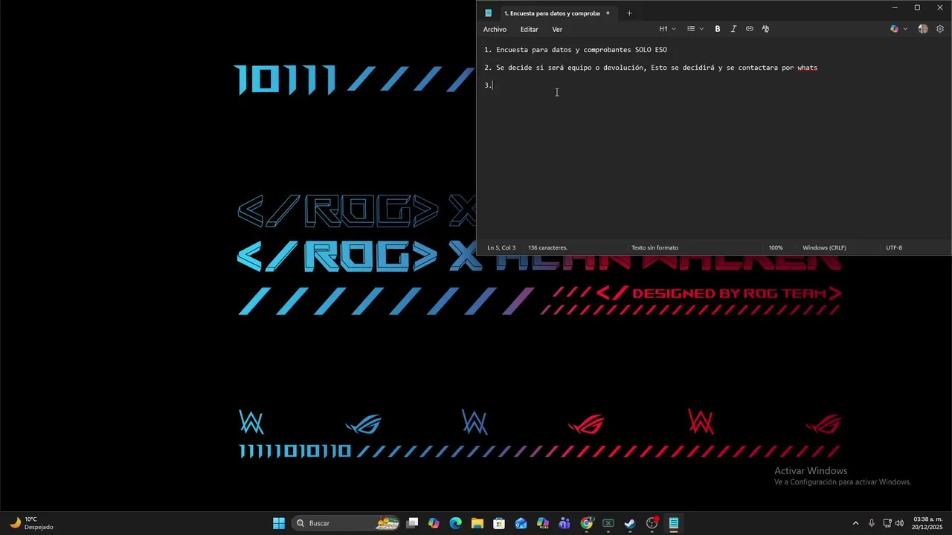Screen dimensions: 952x535
Task: Open Outlook from the taskbar
Action: (521, 523)
